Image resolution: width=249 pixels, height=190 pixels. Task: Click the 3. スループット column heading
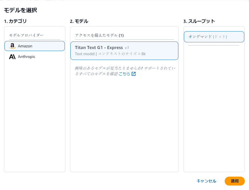[199, 21]
